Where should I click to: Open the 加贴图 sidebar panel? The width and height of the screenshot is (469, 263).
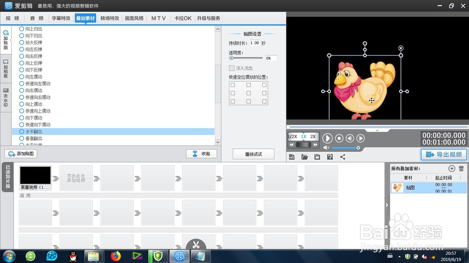pos(6,40)
